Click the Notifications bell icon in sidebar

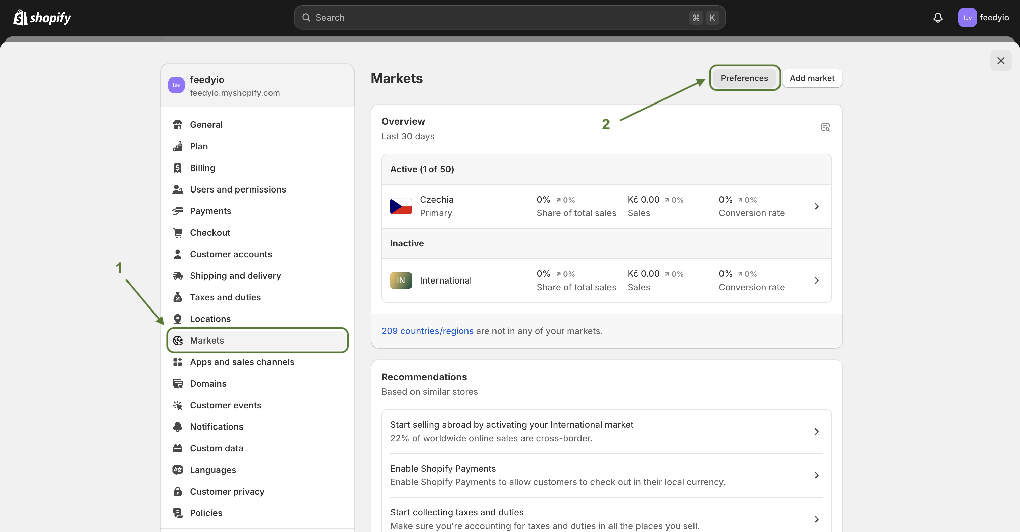(178, 427)
